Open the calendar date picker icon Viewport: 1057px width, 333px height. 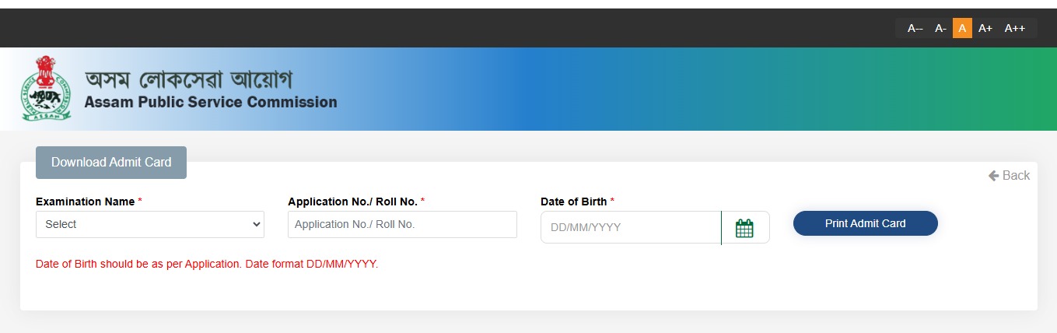[745, 228]
